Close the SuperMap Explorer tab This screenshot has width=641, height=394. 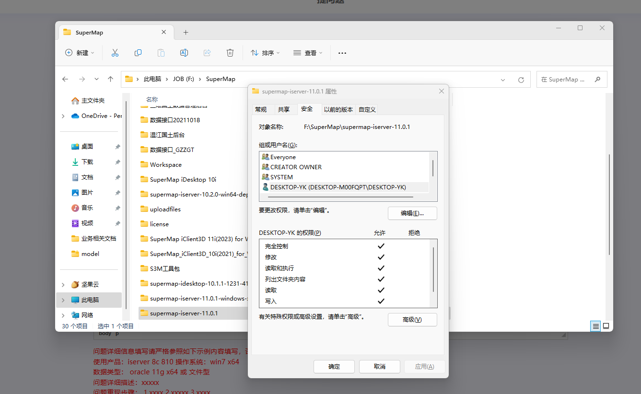coord(163,32)
